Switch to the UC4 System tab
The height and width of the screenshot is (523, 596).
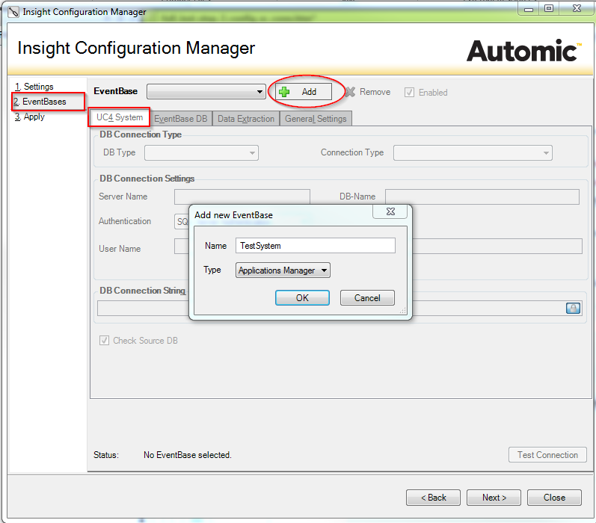point(120,117)
